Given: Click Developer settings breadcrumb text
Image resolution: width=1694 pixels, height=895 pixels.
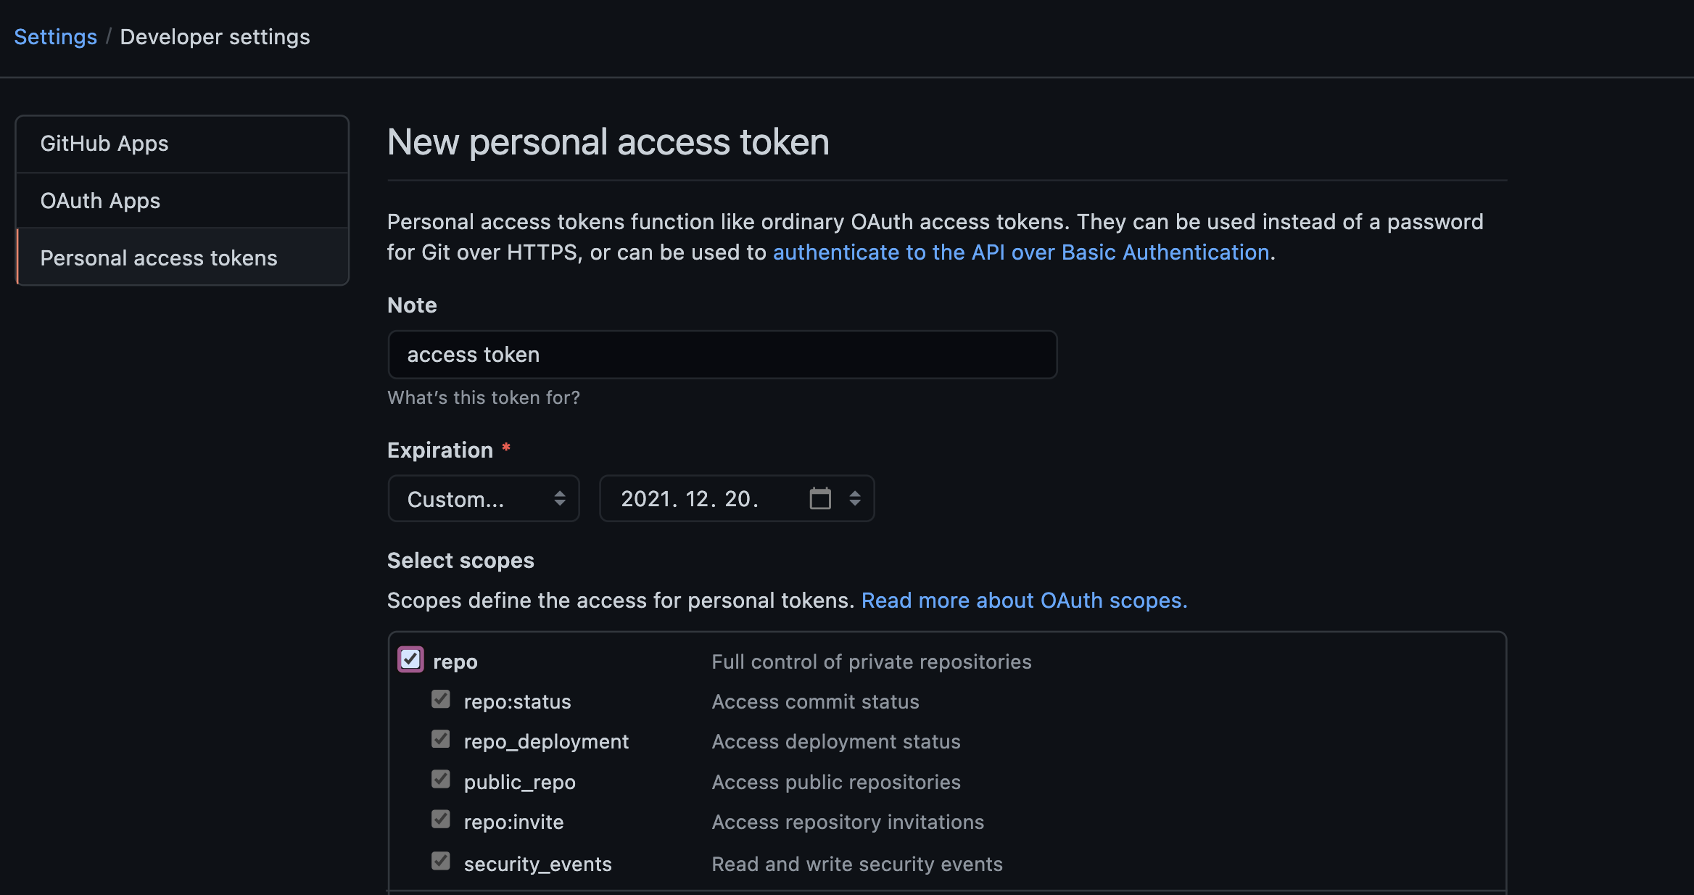Looking at the screenshot, I should (215, 37).
